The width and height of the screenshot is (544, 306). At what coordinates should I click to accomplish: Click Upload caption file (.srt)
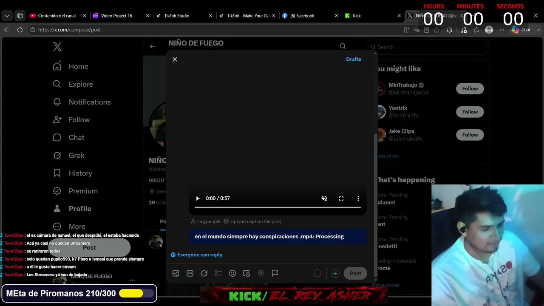click(252, 221)
